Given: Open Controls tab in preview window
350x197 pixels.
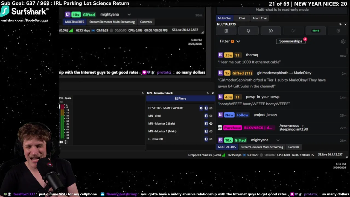Looking at the screenshot, I should click(146, 22).
